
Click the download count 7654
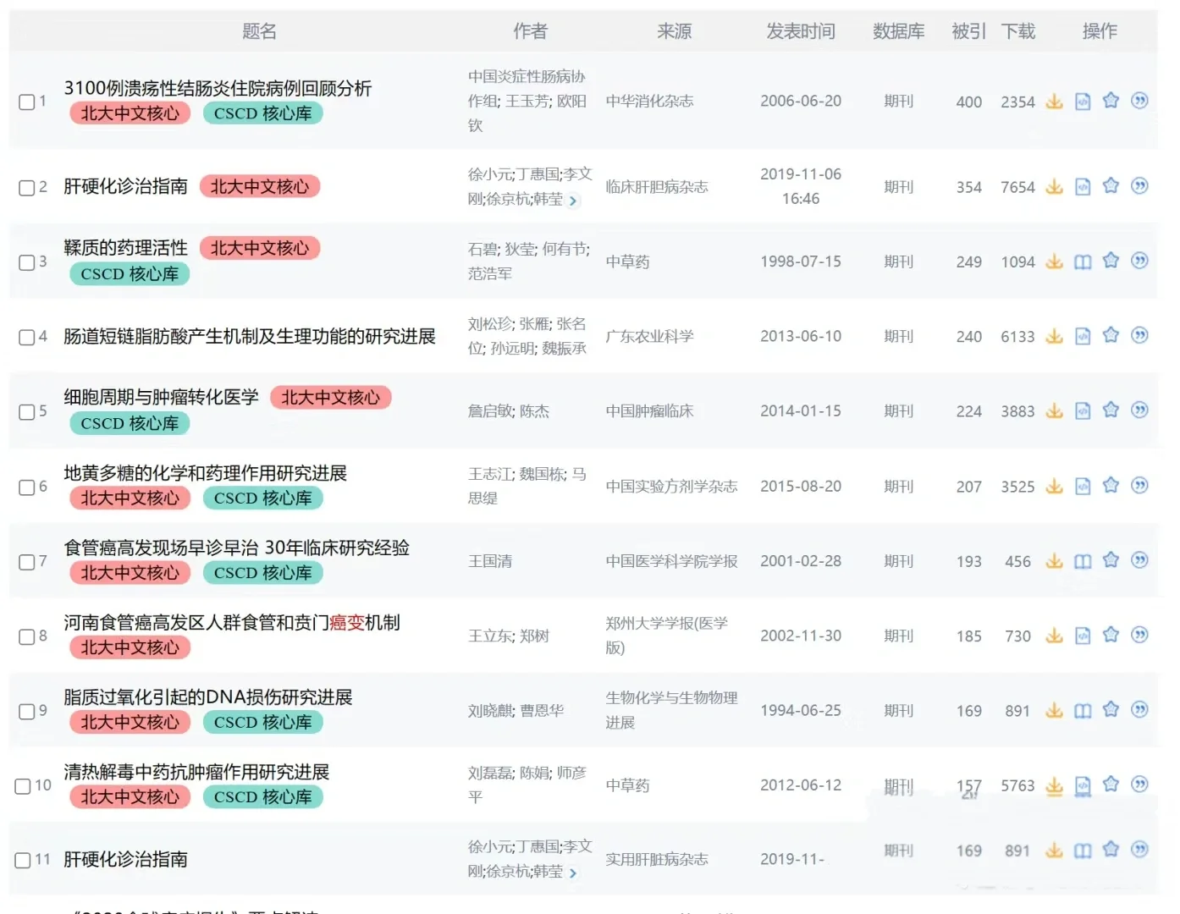point(1017,187)
